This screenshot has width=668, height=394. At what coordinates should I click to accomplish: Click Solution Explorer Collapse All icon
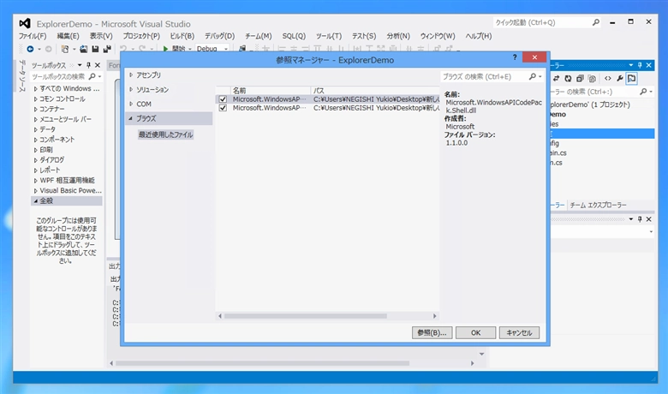coord(580,79)
